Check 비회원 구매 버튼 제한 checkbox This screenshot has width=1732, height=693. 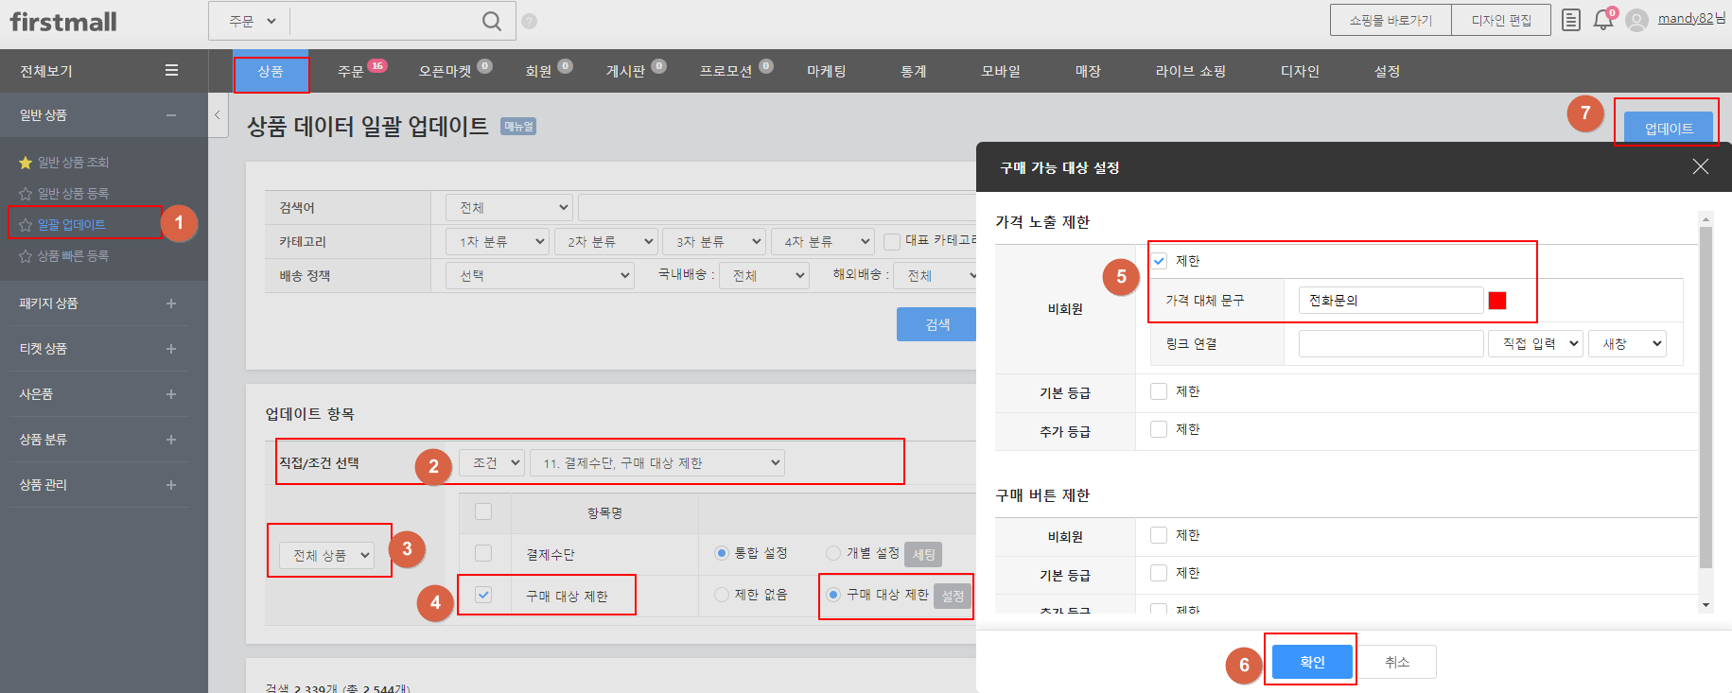click(1159, 535)
